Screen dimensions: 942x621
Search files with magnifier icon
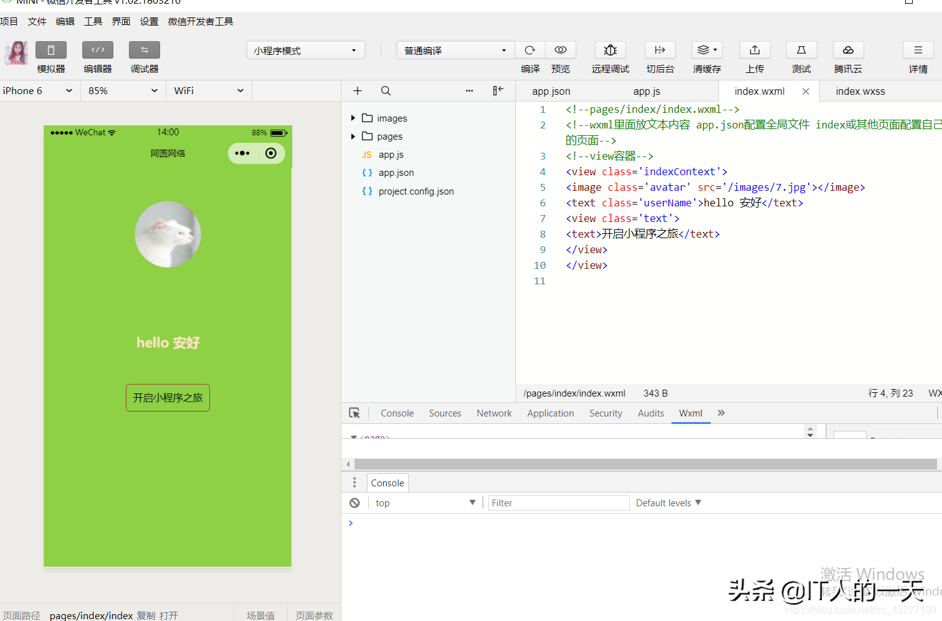click(x=386, y=91)
